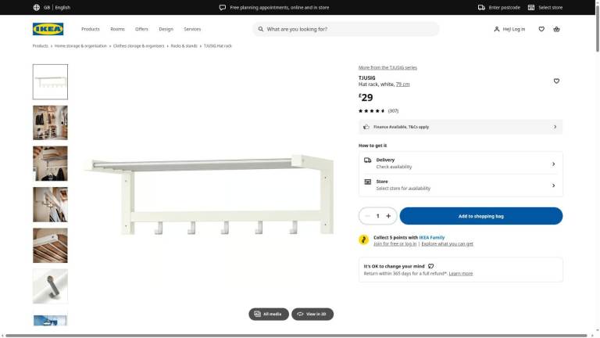Click Clothes storage & organisers breadcrumb

pyautogui.click(x=138, y=46)
